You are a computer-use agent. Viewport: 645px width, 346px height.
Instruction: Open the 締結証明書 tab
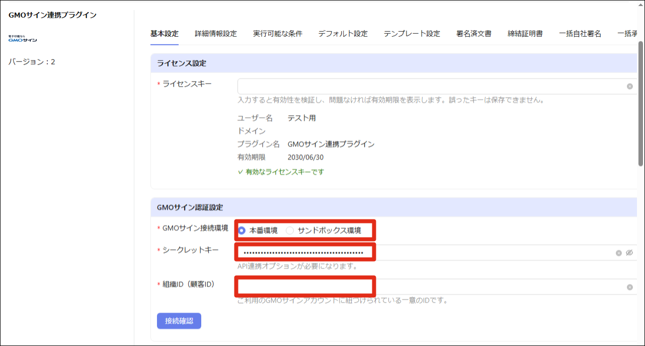525,34
